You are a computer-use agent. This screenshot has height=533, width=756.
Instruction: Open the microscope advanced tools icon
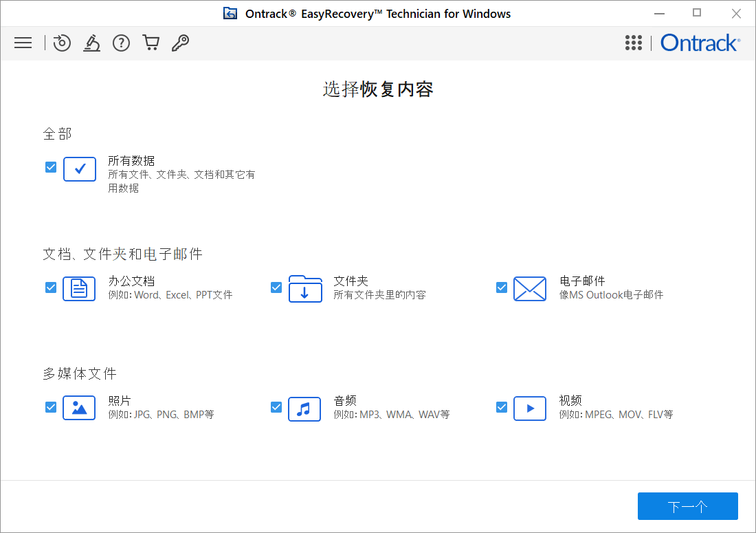tap(91, 43)
